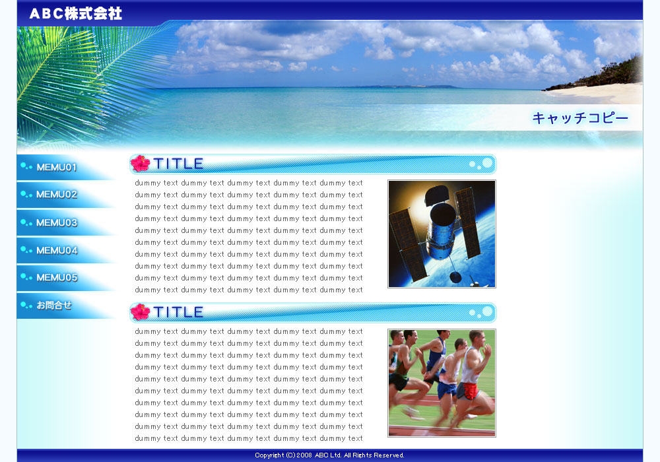This screenshot has width=660, height=462.
Task: Click the beach header image
Action: 329,86
